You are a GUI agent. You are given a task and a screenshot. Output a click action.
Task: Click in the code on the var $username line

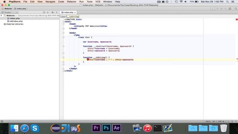[x=97, y=42]
